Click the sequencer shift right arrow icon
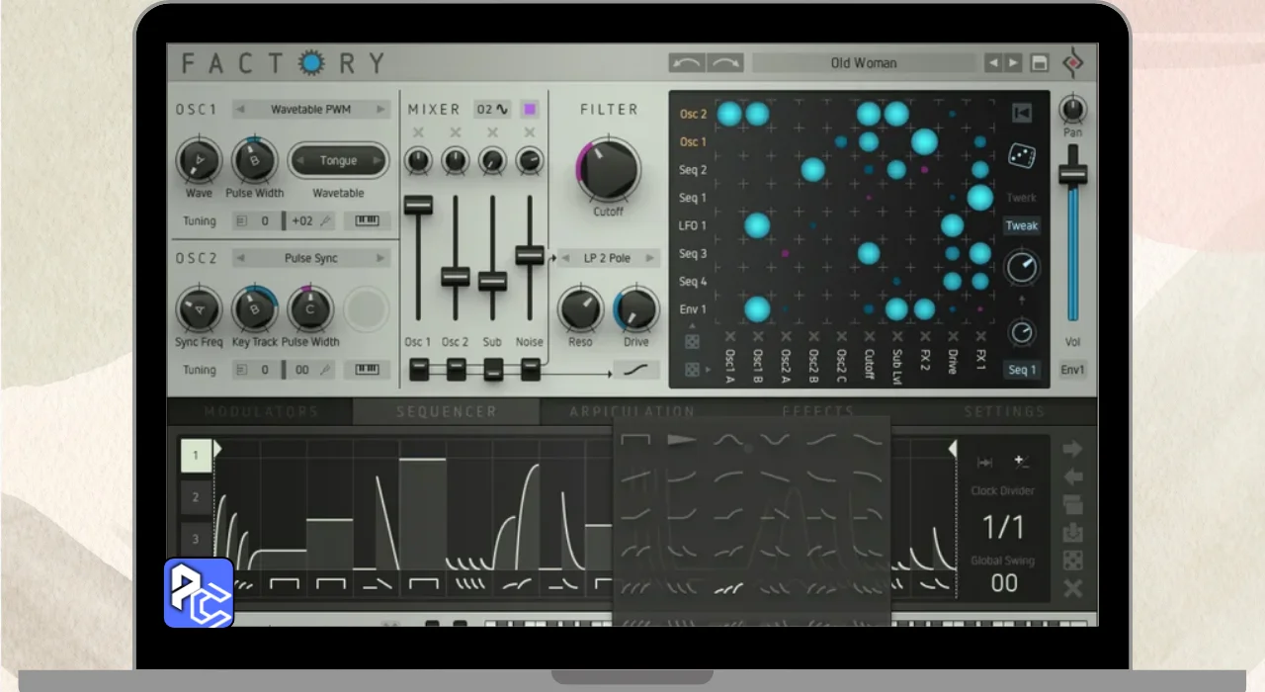This screenshot has height=692, width=1265. pos(1072,450)
